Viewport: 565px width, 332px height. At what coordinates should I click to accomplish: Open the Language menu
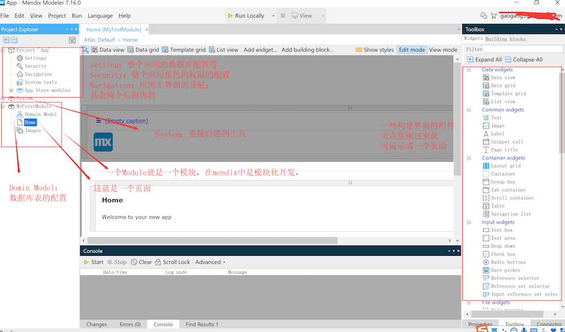coord(100,16)
